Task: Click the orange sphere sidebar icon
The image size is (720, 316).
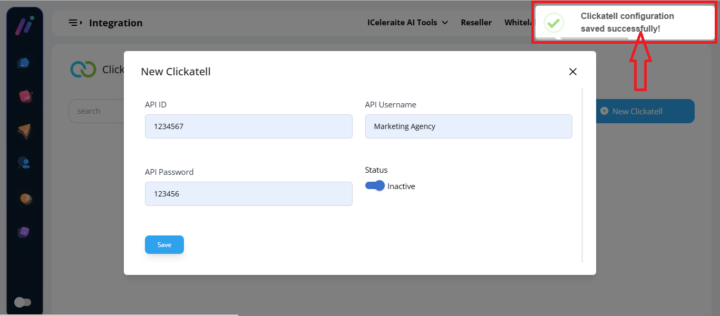Action: point(25,199)
